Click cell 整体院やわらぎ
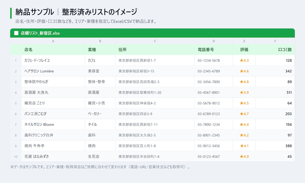 [x=53, y=82]
